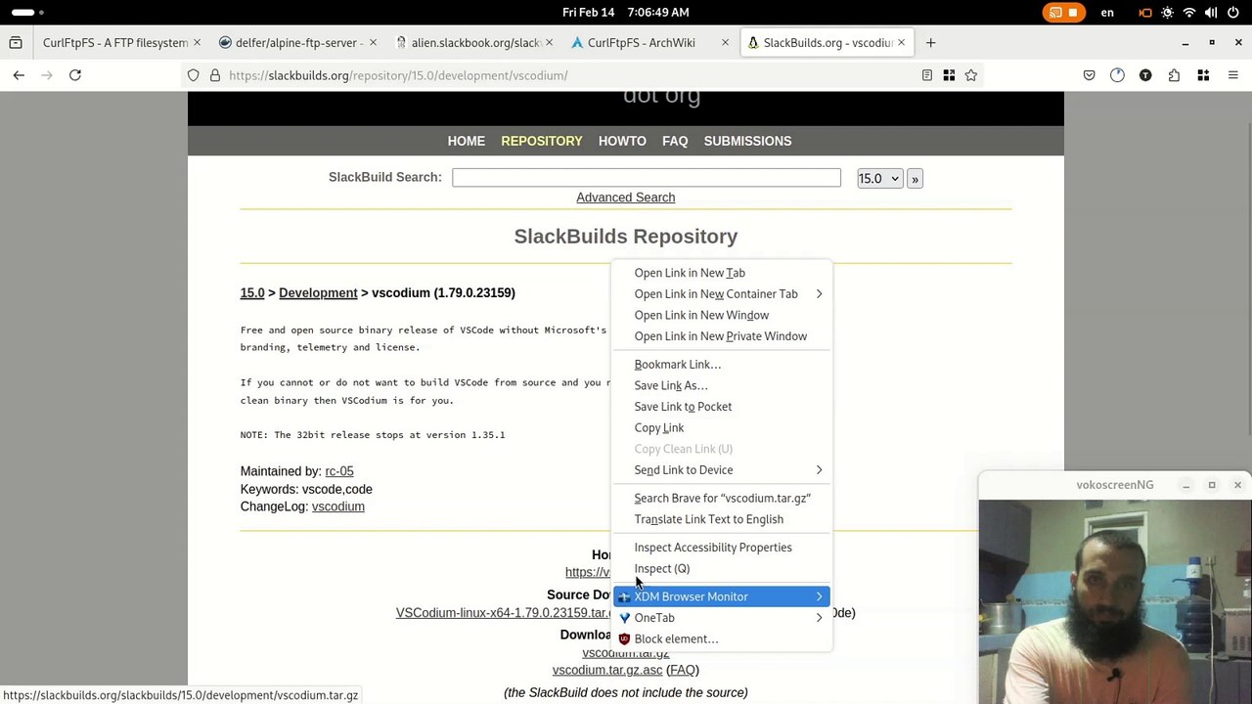Open the tab list icon left of tabs
The width and height of the screenshot is (1252, 704).
click(16, 43)
